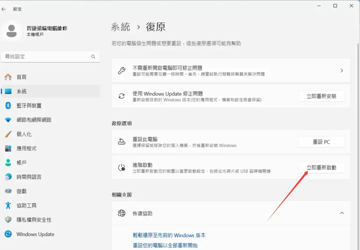Click the Bluetooth icon for 藍牙與裝置
The height and width of the screenshot is (250, 360).
click(x=8, y=106)
